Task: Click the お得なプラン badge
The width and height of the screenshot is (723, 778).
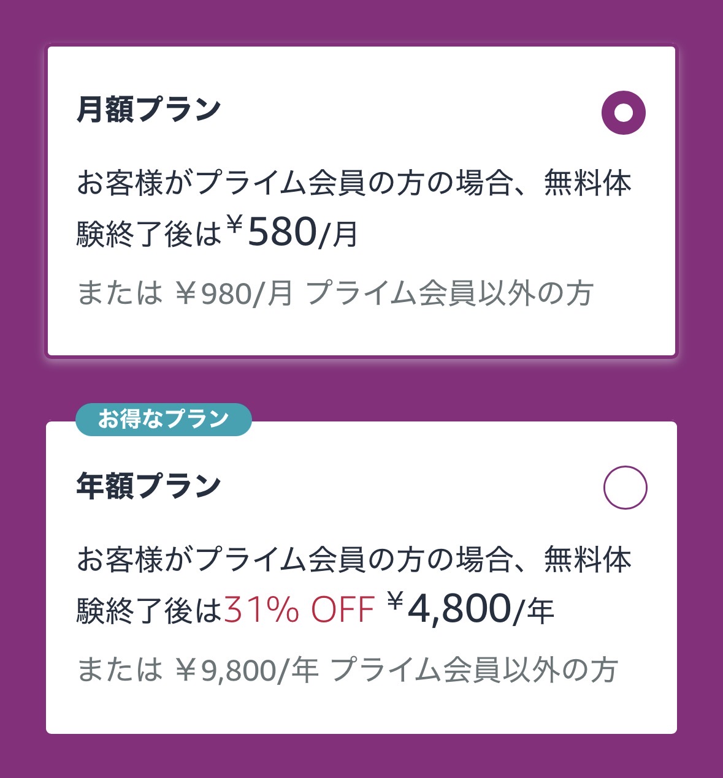Action: [x=163, y=420]
